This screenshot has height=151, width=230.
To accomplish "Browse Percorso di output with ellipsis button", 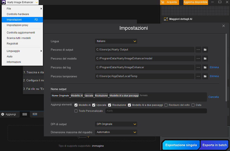I will coord(198,50).
